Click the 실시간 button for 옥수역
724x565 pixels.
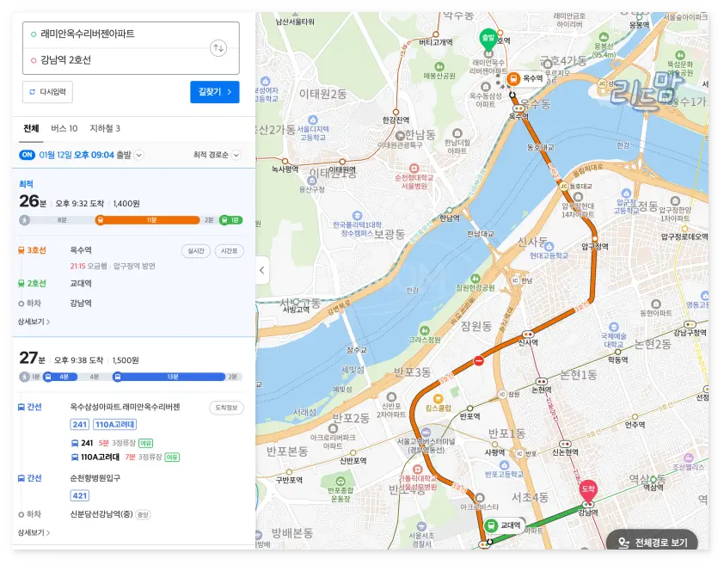pos(196,251)
